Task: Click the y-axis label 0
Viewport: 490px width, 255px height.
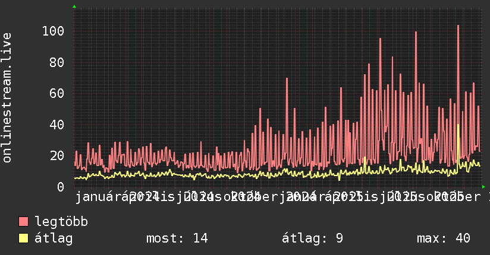Action: coord(61,187)
